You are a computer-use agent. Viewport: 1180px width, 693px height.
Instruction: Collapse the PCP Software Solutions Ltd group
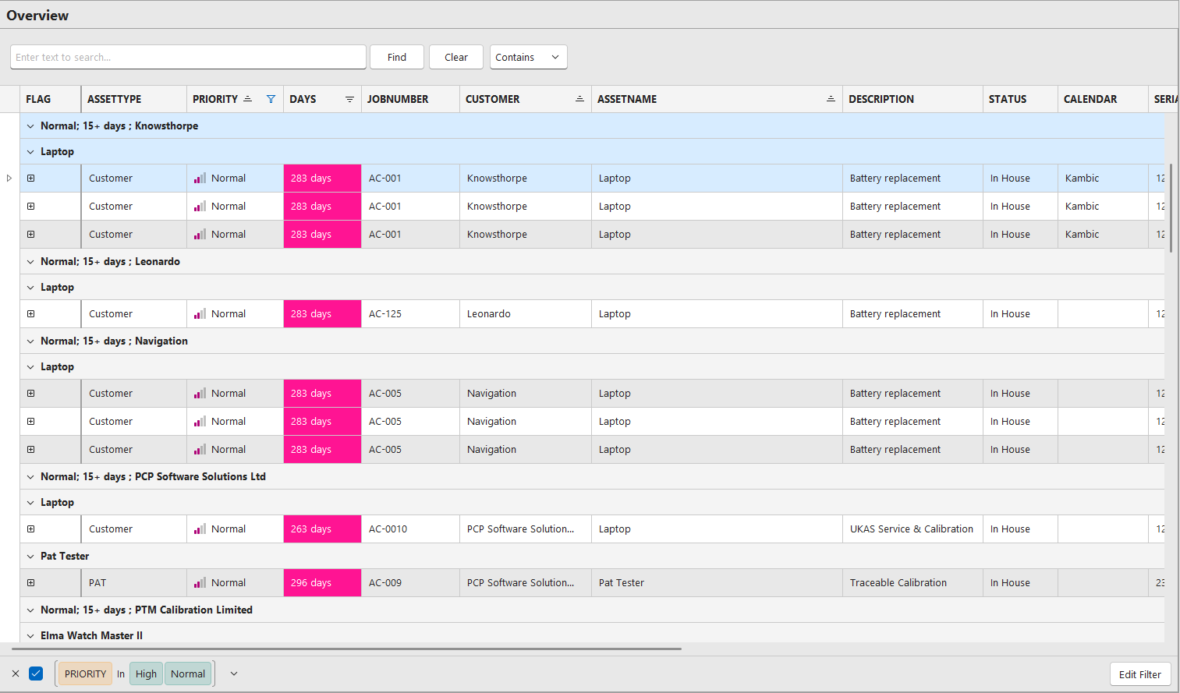(30, 477)
